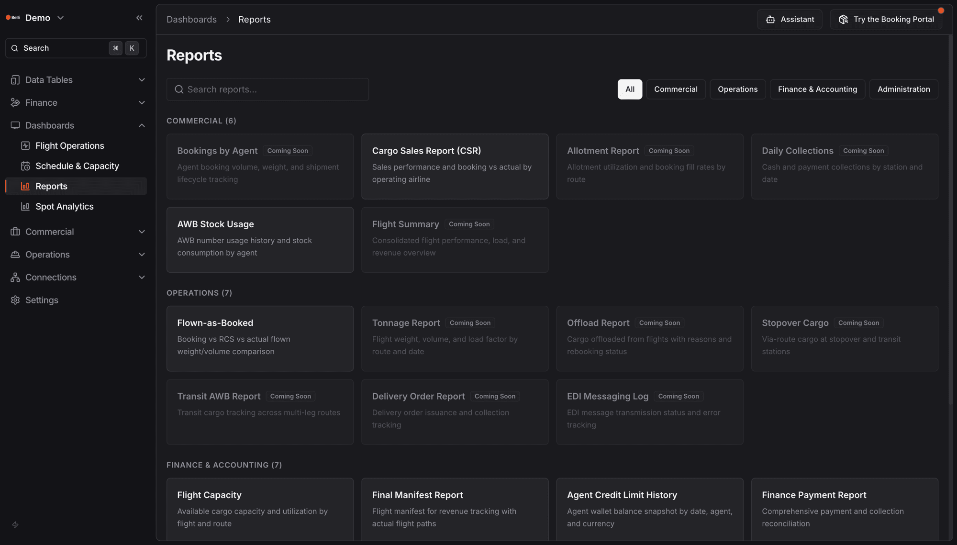Click Try the Booking Portal button

tap(886, 20)
